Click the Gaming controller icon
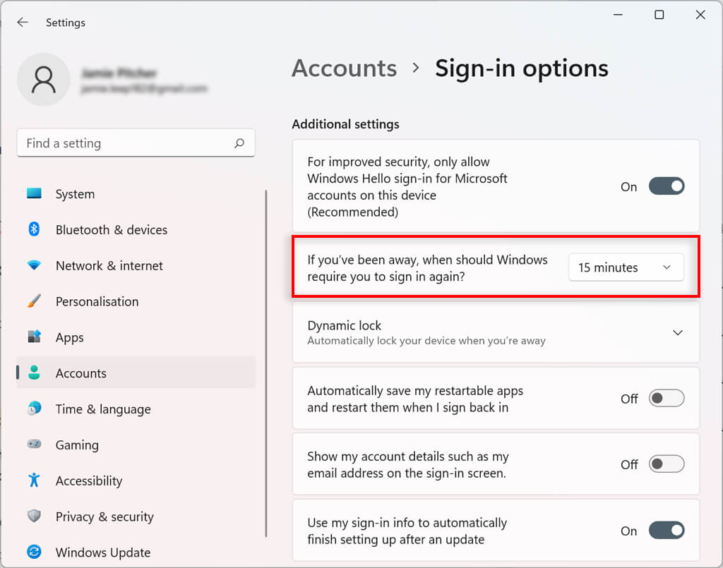 point(34,445)
